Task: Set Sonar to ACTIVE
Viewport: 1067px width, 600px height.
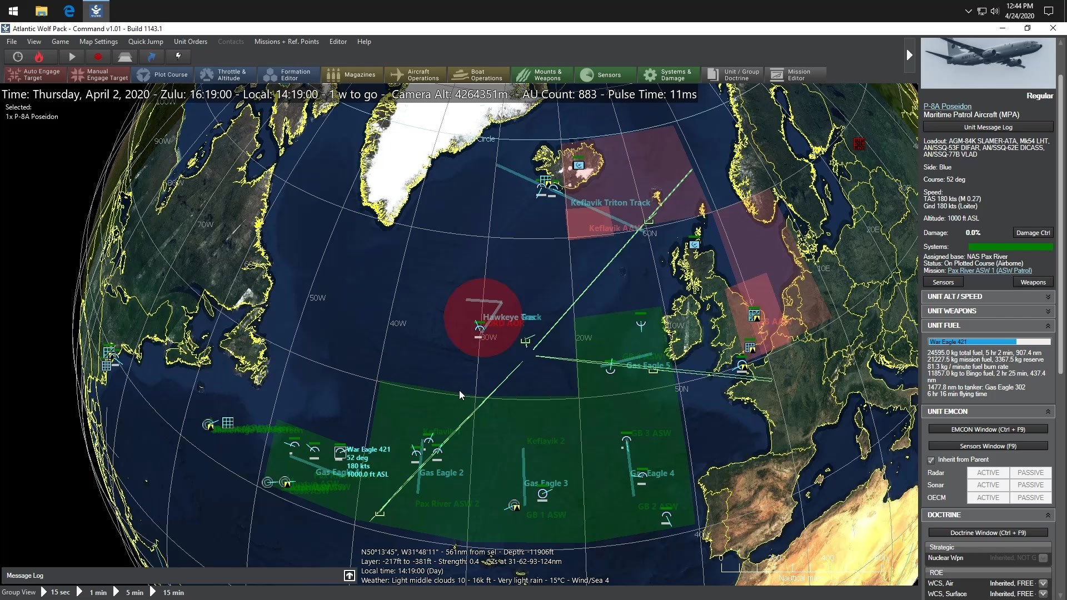Action: tap(988, 485)
